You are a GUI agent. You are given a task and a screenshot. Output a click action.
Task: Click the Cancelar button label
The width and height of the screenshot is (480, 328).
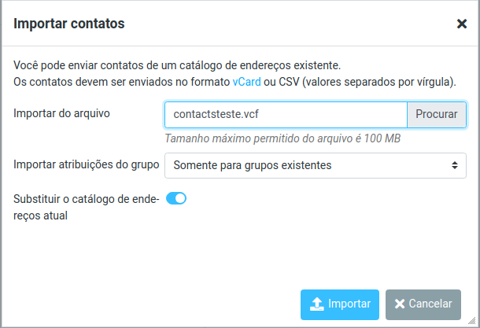point(430,304)
